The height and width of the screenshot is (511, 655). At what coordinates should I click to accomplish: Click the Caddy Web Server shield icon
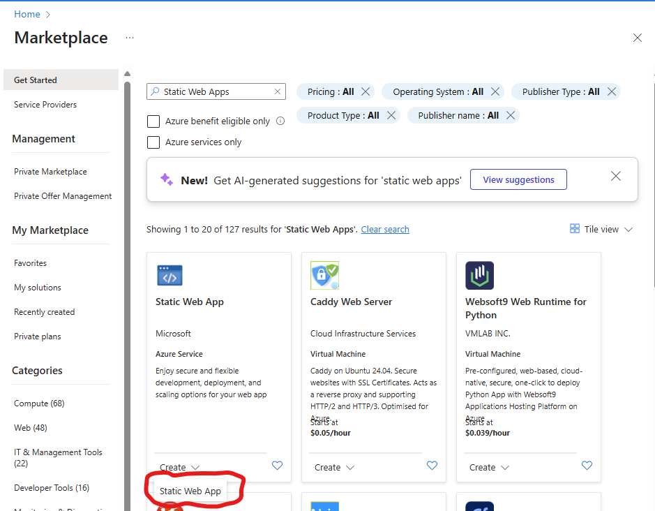[x=324, y=276]
